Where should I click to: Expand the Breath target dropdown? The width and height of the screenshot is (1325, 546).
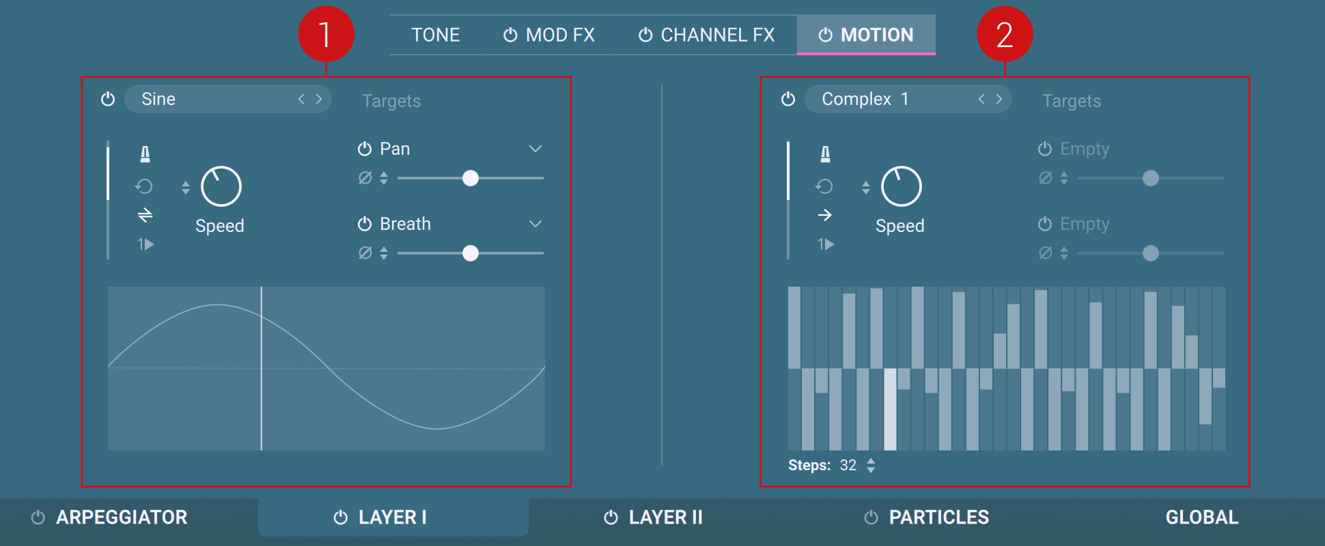click(x=535, y=224)
